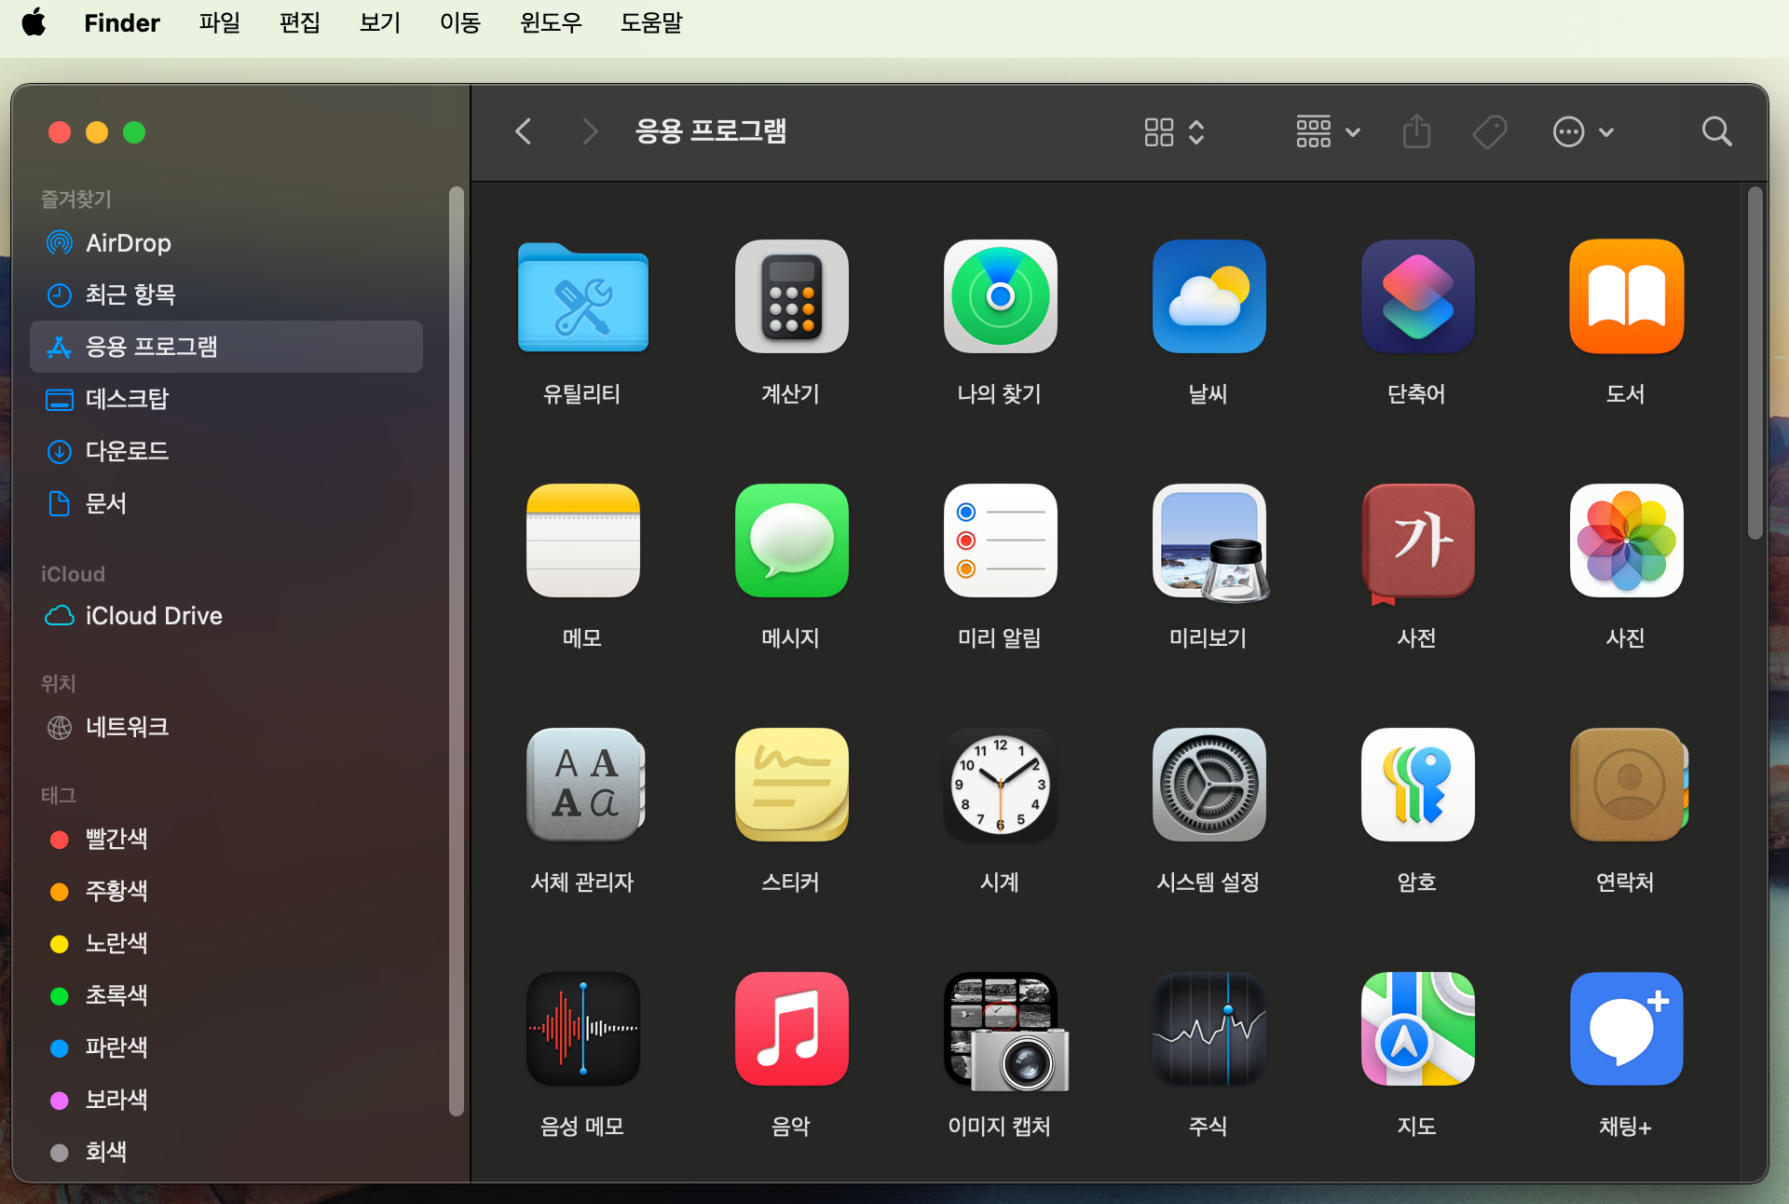Screen dimensions: 1789x1204
Task: Select the 음성 메모 voice memo icon
Action: click(582, 1030)
